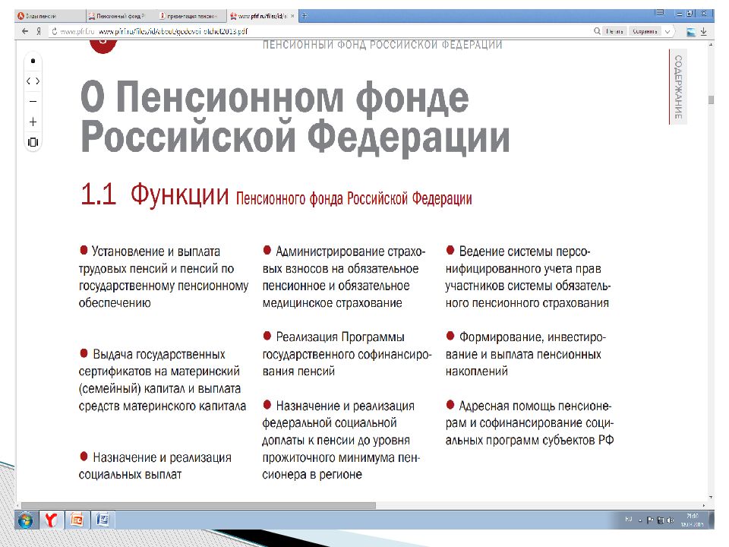
Task: Click the '1.1 Функции' section heading
Action: coord(155,194)
